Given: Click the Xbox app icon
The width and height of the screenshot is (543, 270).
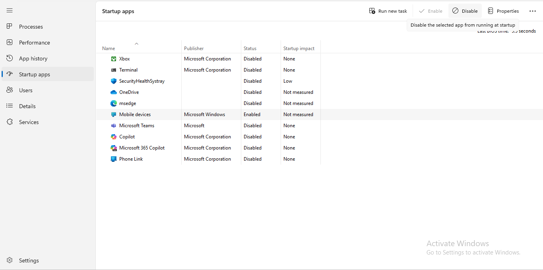Looking at the screenshot, I should click(x=114, y=59).
